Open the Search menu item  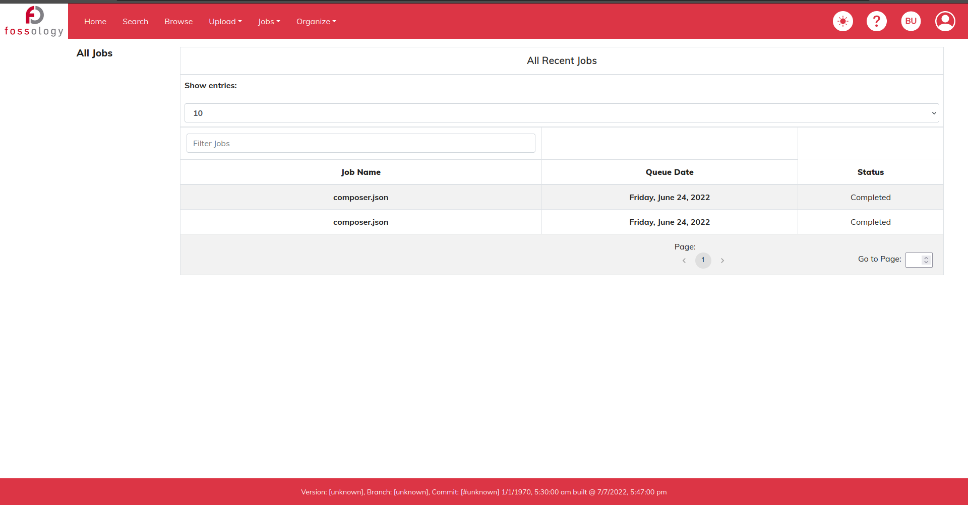click(x=135, y=22)
